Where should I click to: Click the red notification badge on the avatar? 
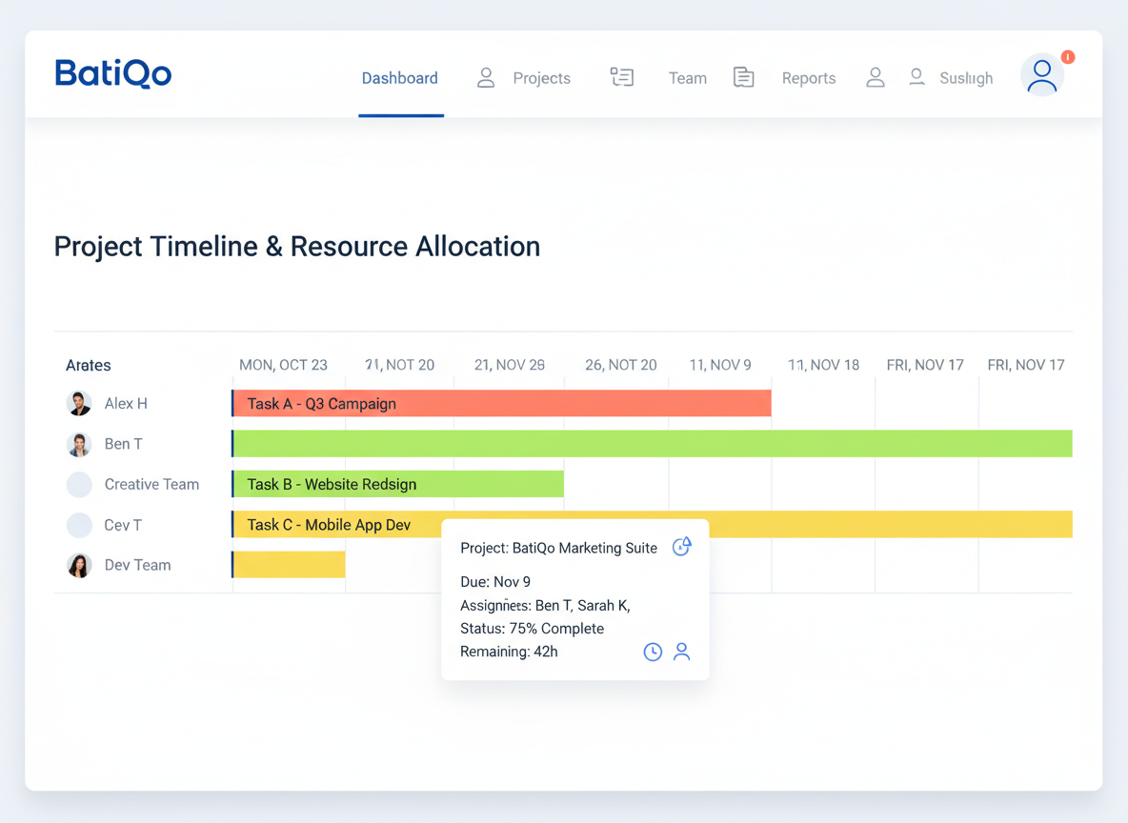click(1068, 57)
